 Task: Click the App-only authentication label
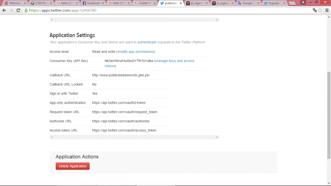coord(67,103)
